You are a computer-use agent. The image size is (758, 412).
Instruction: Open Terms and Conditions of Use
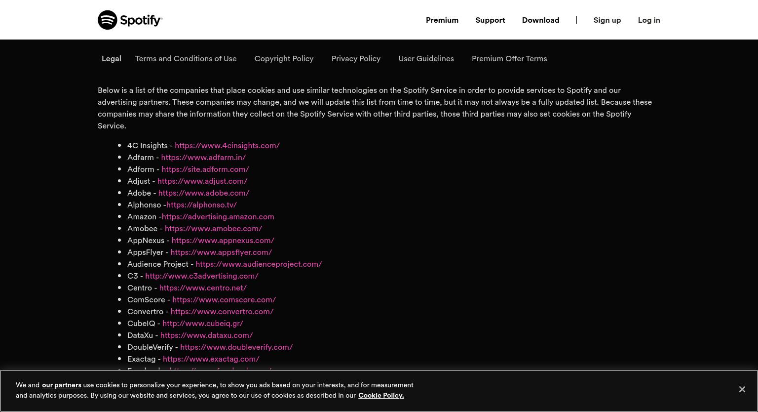coord(186,58)
